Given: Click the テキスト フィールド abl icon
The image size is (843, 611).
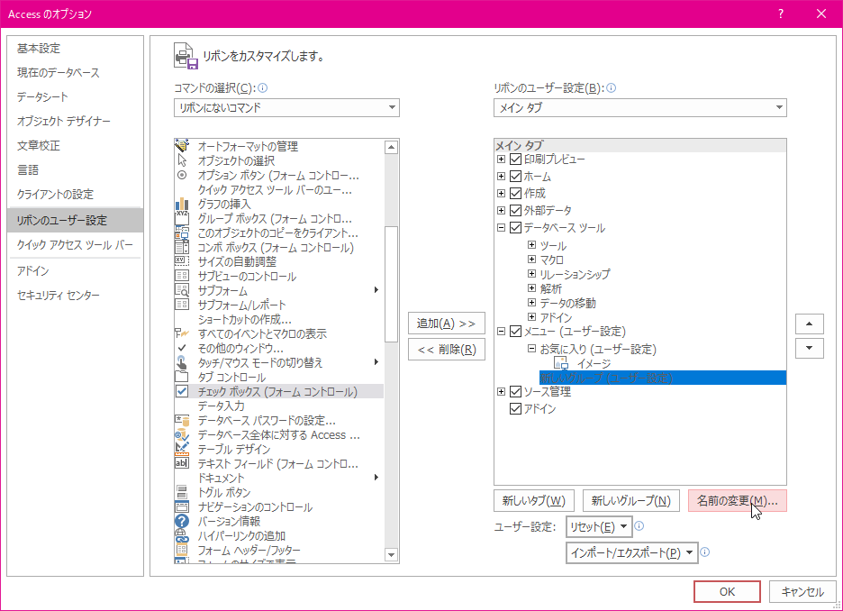Looking at the screenshot, I should pos(182,463).
